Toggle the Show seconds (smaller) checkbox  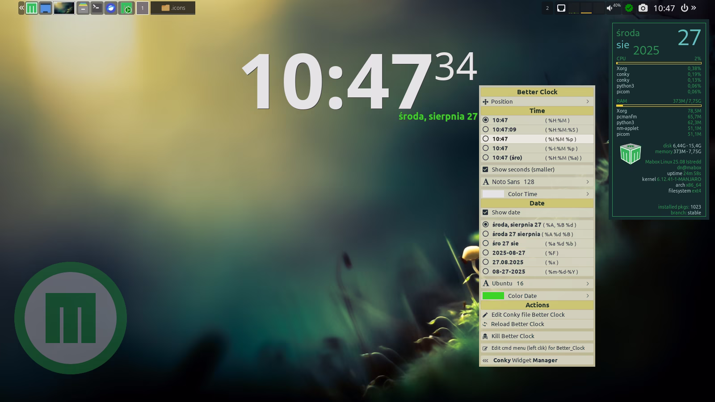tap(485, 170)
